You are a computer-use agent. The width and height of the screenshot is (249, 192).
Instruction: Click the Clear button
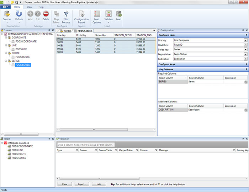pos(65,184)
